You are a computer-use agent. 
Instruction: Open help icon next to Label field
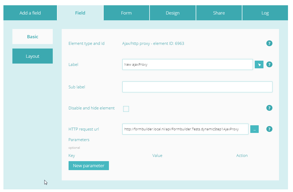click(x=269, y=65)
